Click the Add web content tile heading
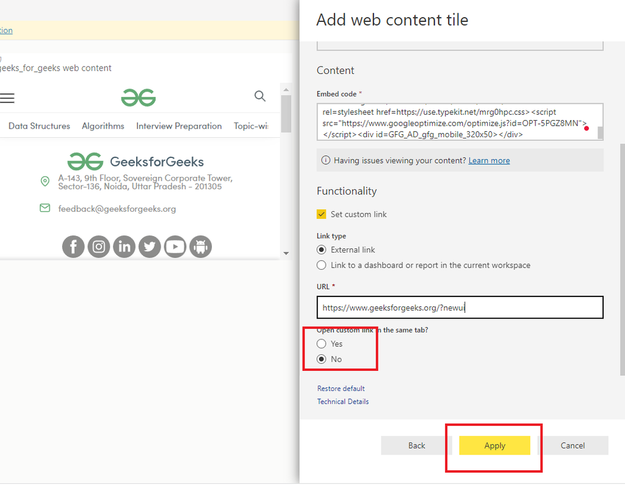Screen dimensions: 625x488 point(392,20)
